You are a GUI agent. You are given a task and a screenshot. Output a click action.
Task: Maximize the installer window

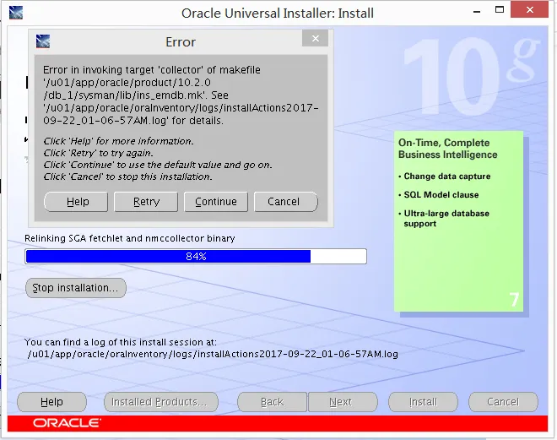pyautogui.click(x=500, y=9)
